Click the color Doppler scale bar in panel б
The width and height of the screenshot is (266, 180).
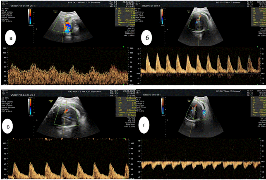pos(161,15)
